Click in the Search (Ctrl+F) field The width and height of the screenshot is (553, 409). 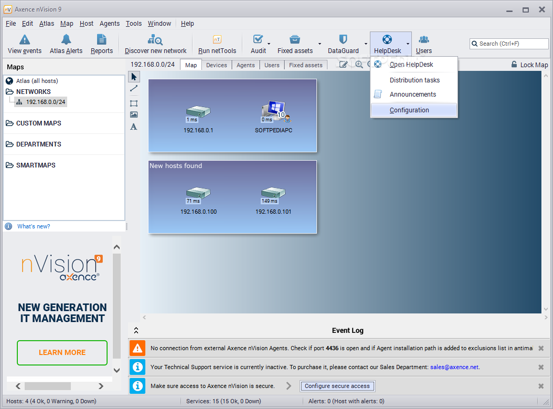[x=509, y=44]
